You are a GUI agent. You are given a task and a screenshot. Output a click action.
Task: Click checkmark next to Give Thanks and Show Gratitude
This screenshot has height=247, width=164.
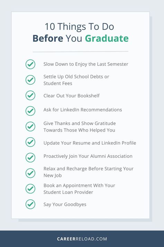point(30,126)
